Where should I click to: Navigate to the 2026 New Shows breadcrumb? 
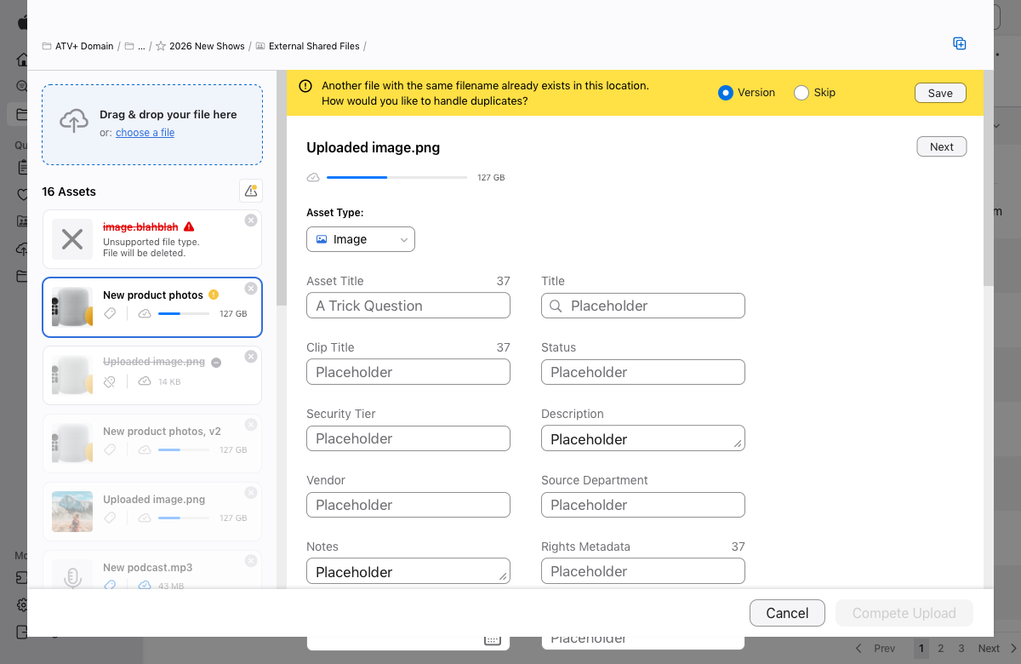pos(207,46)
